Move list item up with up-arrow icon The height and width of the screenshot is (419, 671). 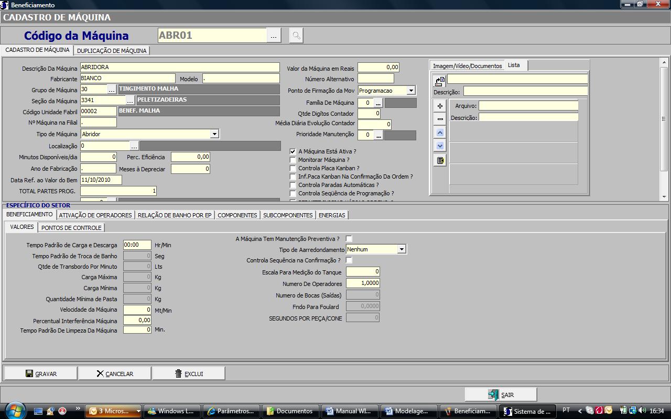(440, 133)
